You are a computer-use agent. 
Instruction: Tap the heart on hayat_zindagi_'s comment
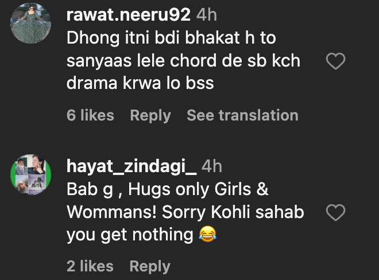335,213
